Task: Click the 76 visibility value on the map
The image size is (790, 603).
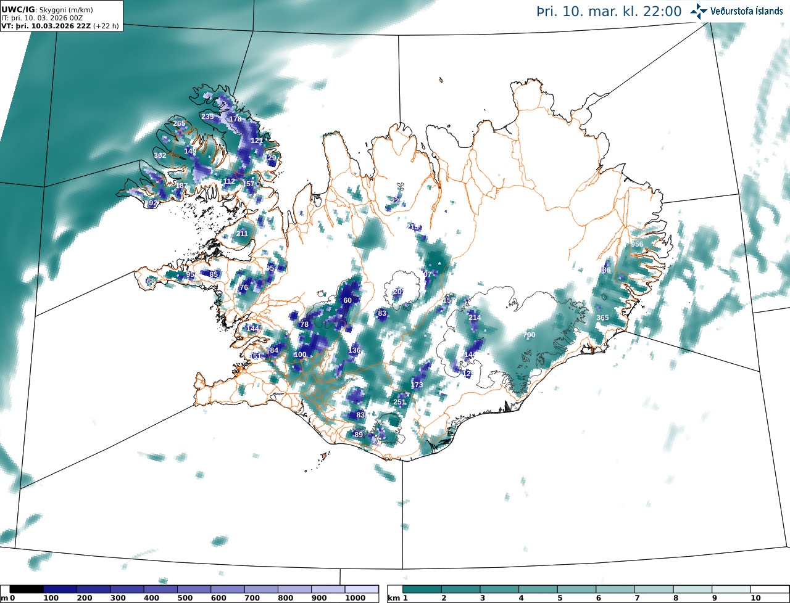Action: coord(244,288)
